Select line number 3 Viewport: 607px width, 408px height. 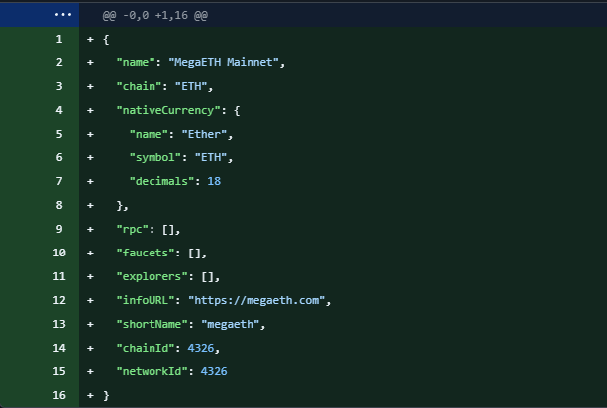pyautogui.click(x=59, y=86)
